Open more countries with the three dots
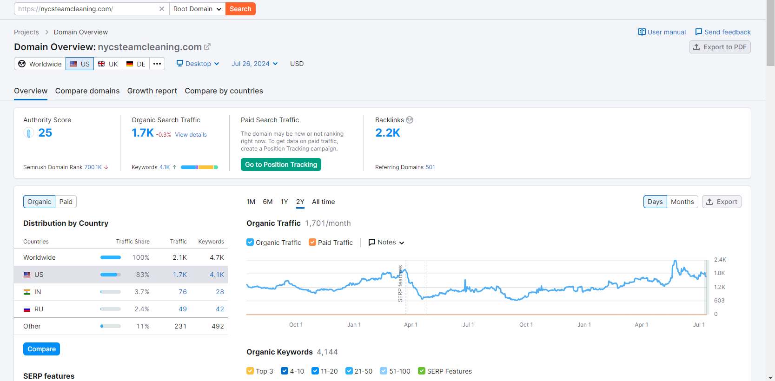775x381 pixels. coord(157,64)
